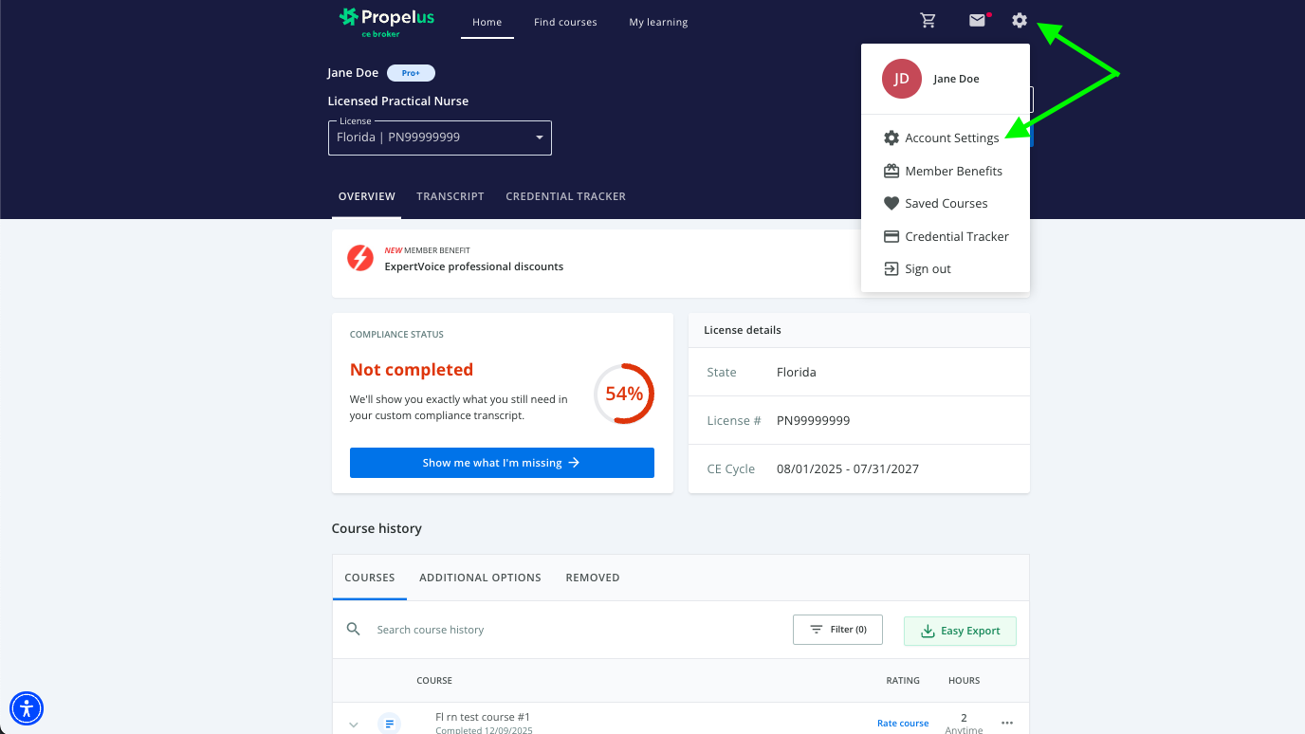Click the settings gear icon
This screenshot has height=734, width=1305.
coord(1020,21)
